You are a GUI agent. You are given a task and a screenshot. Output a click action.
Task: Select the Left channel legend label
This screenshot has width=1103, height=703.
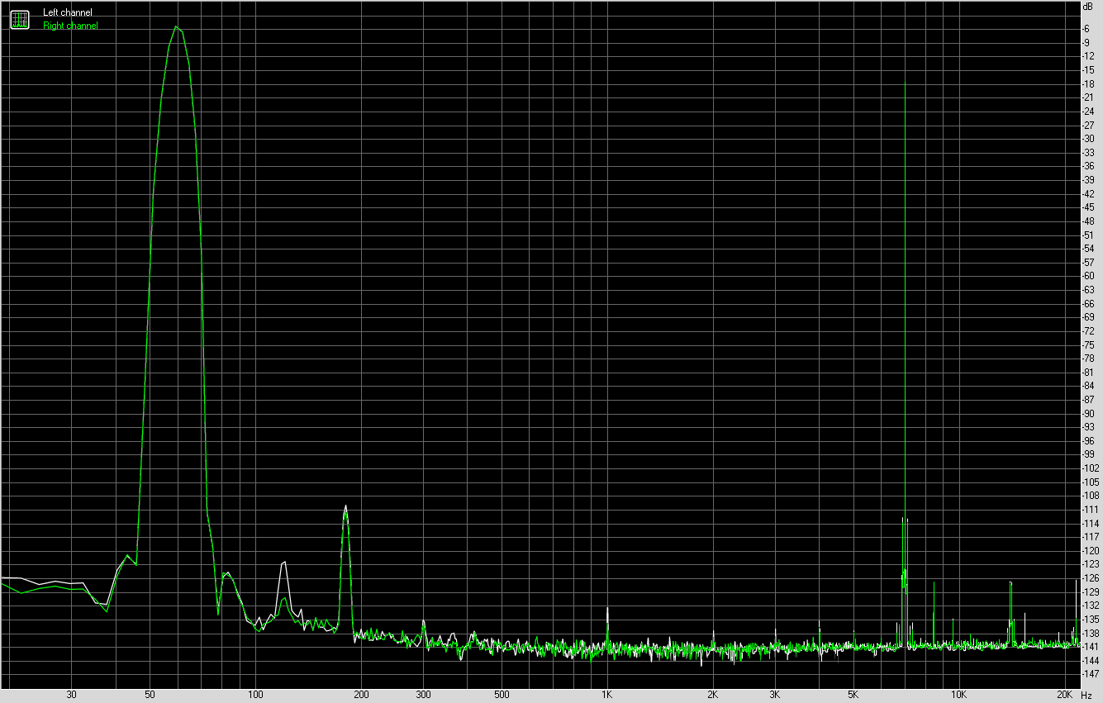pos(68,12)
